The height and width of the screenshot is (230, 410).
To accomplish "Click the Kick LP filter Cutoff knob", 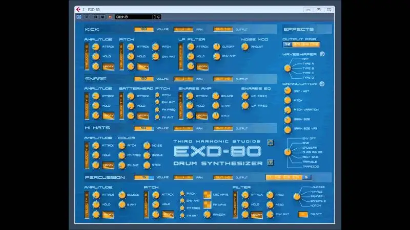I will click(216, 47).
